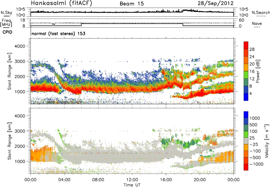Pick the Velocity color bar segment between 100 and 500

(246, 128)
